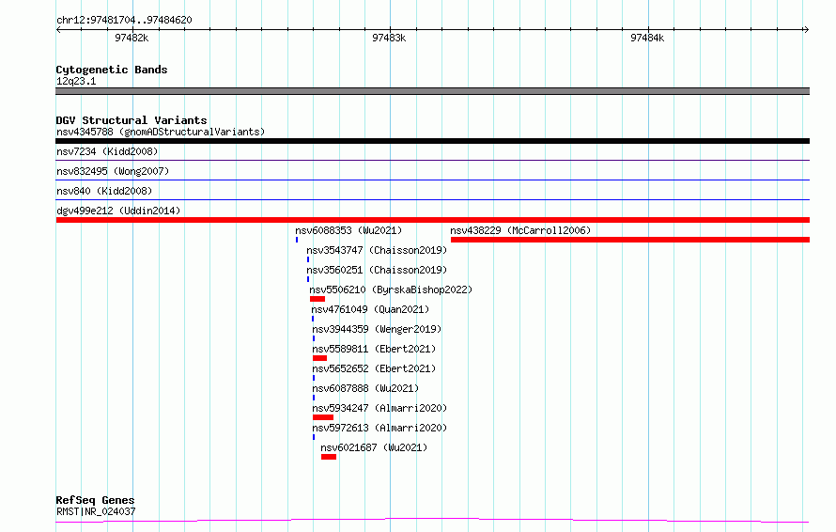
Task: Open nsv6087888 (Wu2021) variant
Action: point(365,388)
